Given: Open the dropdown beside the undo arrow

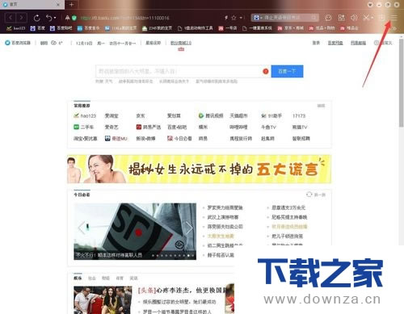Looking at the screenshot, I should [x=55, y=18].
